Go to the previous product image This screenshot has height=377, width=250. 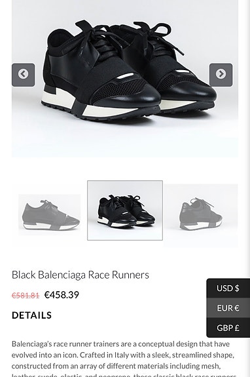(24, 75)
